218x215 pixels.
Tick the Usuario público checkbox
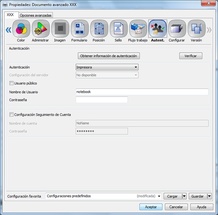click(11, 83)
